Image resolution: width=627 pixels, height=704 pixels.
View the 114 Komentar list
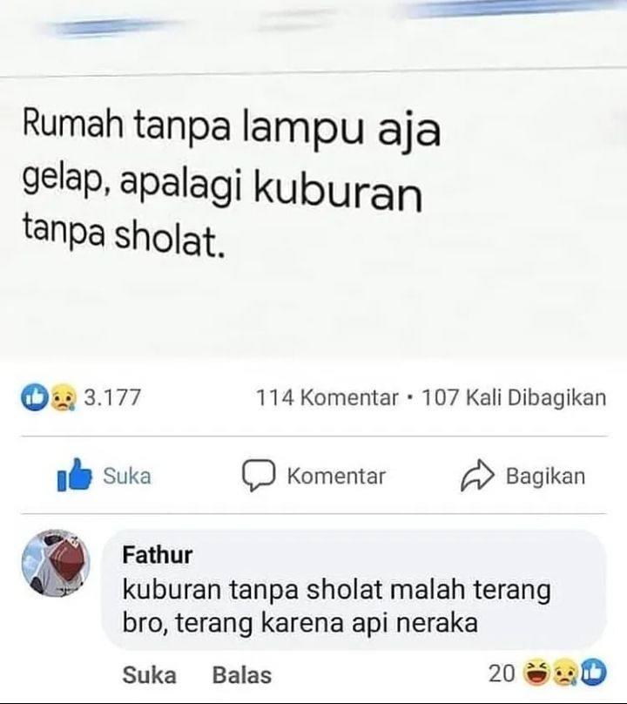[327, 397]
